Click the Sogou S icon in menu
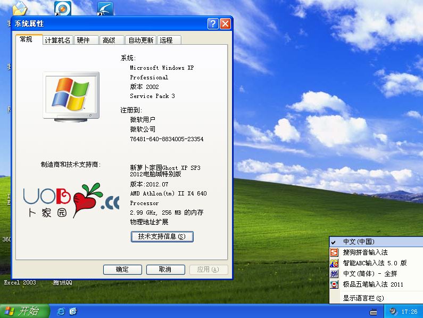The image size is (423, 318). (x=334, y=252)
